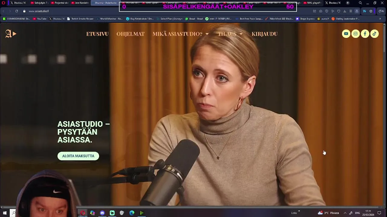The width and height of the screenshot is (387, 217).
Task: Click the pinboard edit icon in address bar
Action: click(314, 11)
